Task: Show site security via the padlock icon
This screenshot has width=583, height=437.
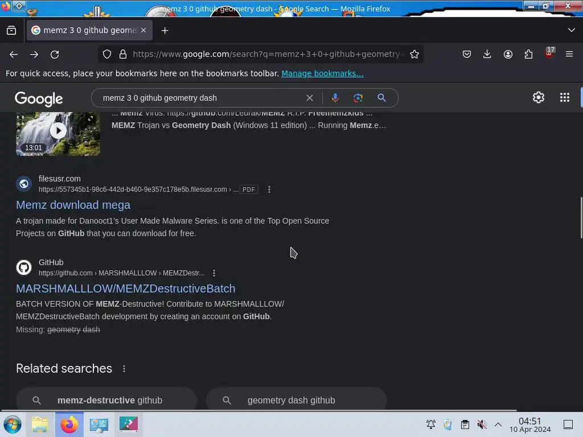Action: 123,54
